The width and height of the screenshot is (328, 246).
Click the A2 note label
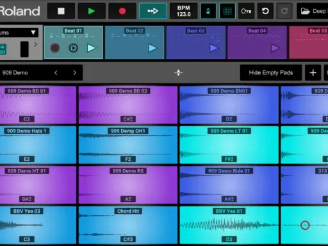(x=128, y=199)
